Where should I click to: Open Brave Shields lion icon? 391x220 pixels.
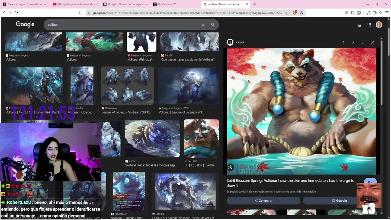click(x=295, y=13)
